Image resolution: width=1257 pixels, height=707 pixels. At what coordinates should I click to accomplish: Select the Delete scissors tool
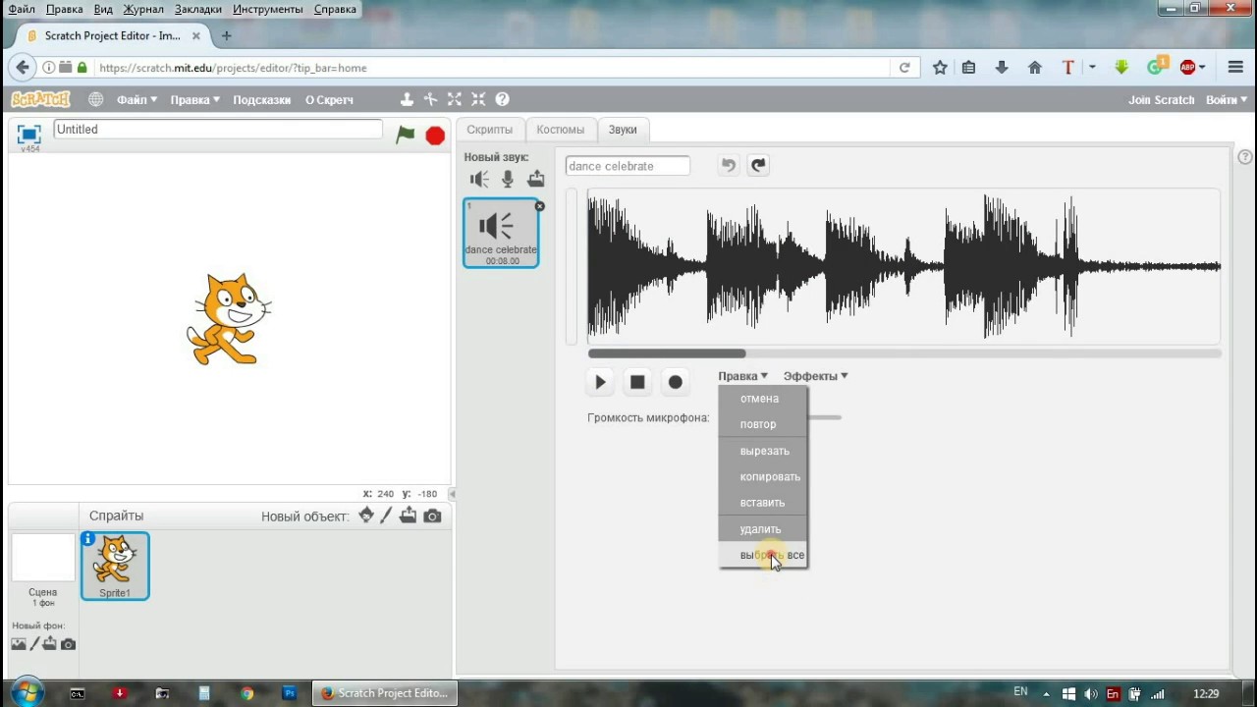pos(430,99)
